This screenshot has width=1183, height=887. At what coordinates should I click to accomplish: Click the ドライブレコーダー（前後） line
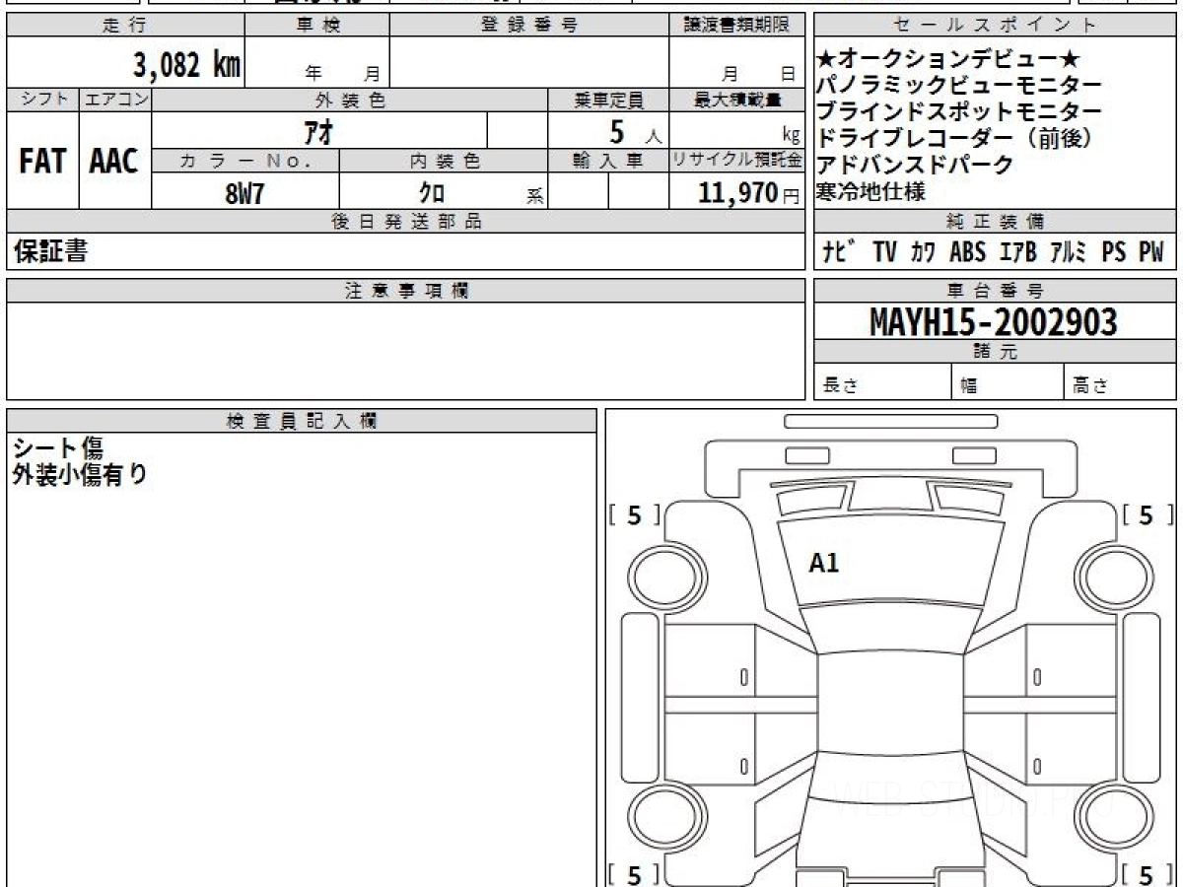point(955,139)
